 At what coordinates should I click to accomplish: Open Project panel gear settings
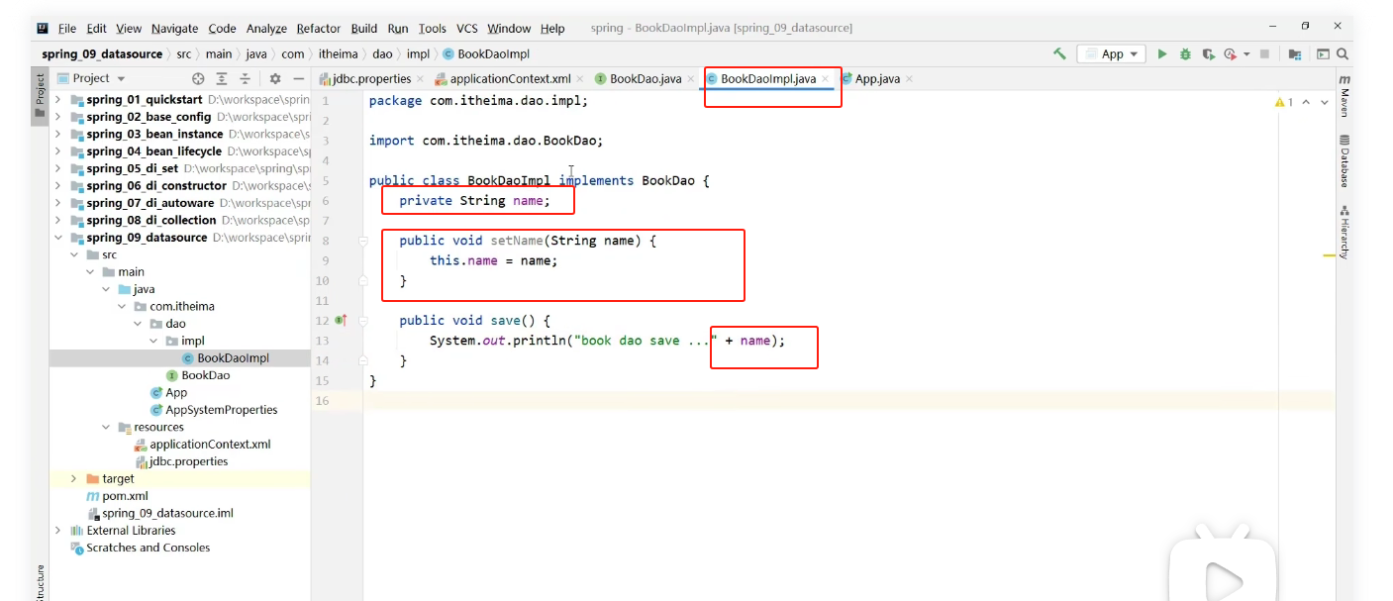[275, 78]
